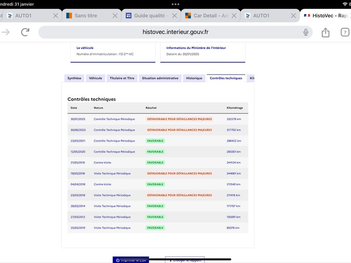The width and height of the screenshot is (351, 263).
Task: Open the three-dot multitasking menu at top
Action: click(x=175, y=4)
